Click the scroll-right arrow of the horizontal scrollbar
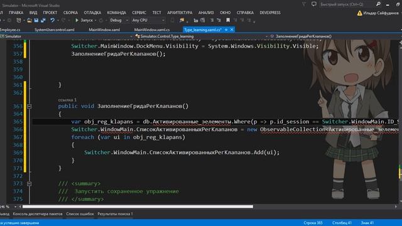Image resolution: width=402 pixels, height=226 pixels. 396,207
